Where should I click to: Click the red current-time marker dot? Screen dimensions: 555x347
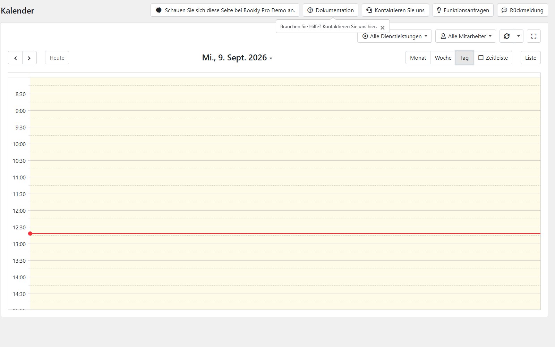pos(30,234)
